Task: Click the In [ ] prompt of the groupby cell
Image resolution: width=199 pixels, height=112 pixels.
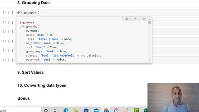Action: tap(9, 12)
